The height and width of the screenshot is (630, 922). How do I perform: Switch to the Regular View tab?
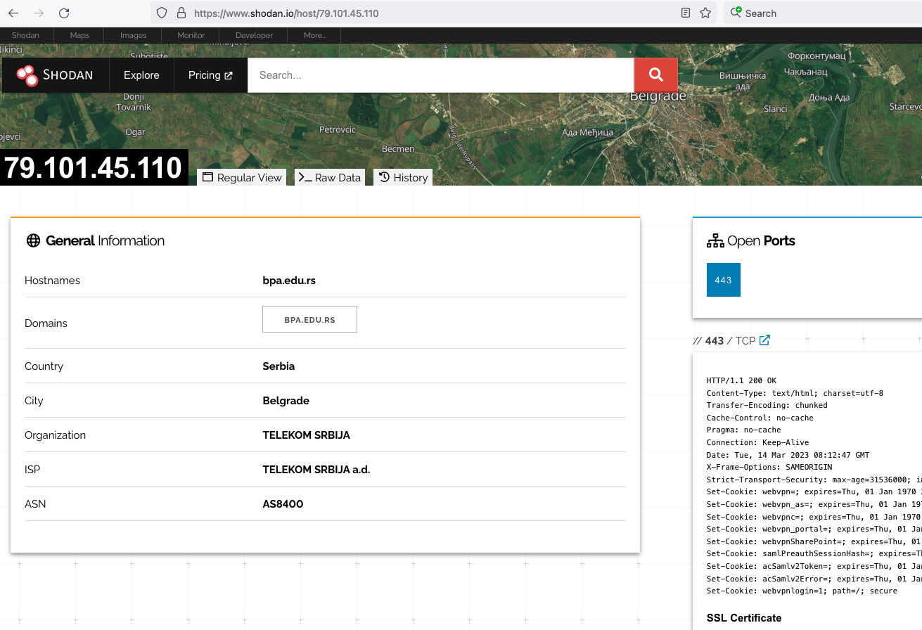click(x=243, y=177)
